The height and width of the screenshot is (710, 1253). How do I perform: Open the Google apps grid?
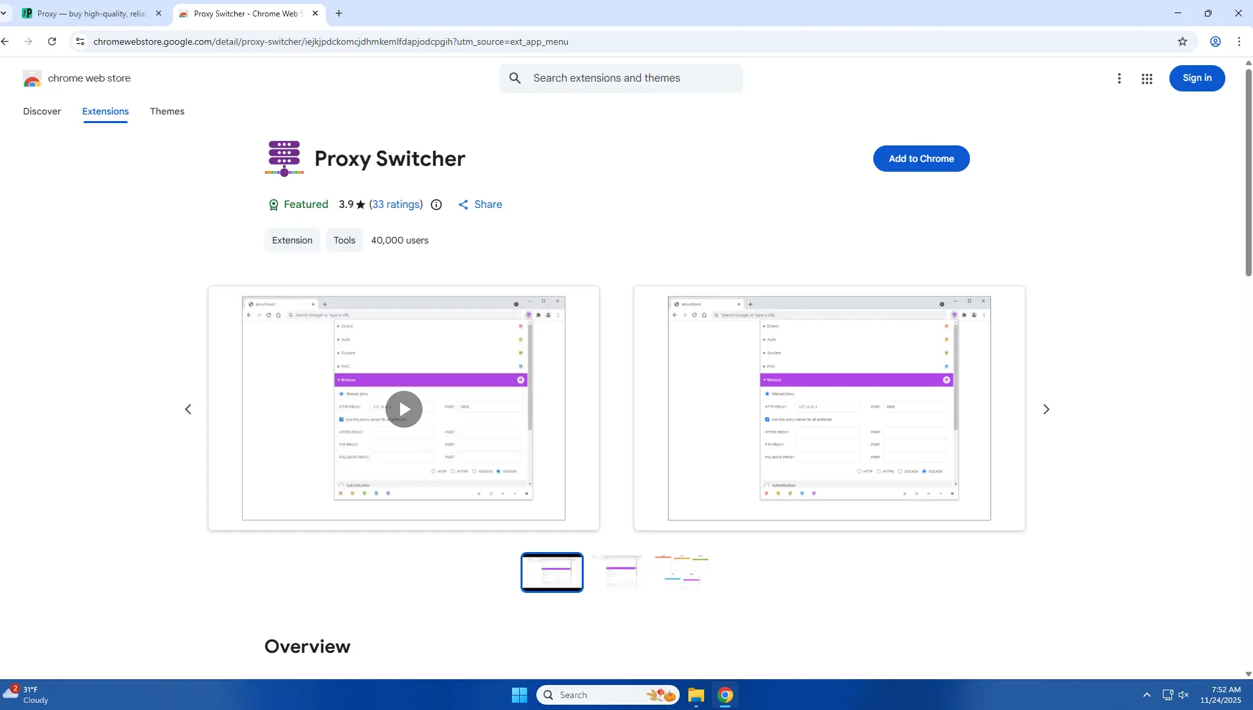pos(1146,78)
